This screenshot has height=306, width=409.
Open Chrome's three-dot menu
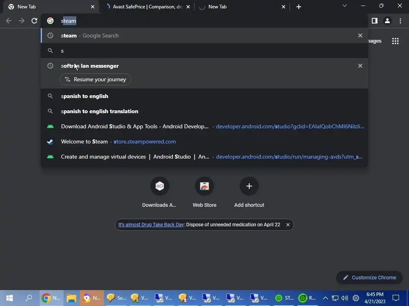click(400, 21)
